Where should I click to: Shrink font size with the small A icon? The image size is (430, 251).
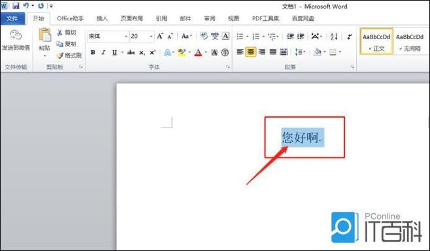[x=170, y=36]
